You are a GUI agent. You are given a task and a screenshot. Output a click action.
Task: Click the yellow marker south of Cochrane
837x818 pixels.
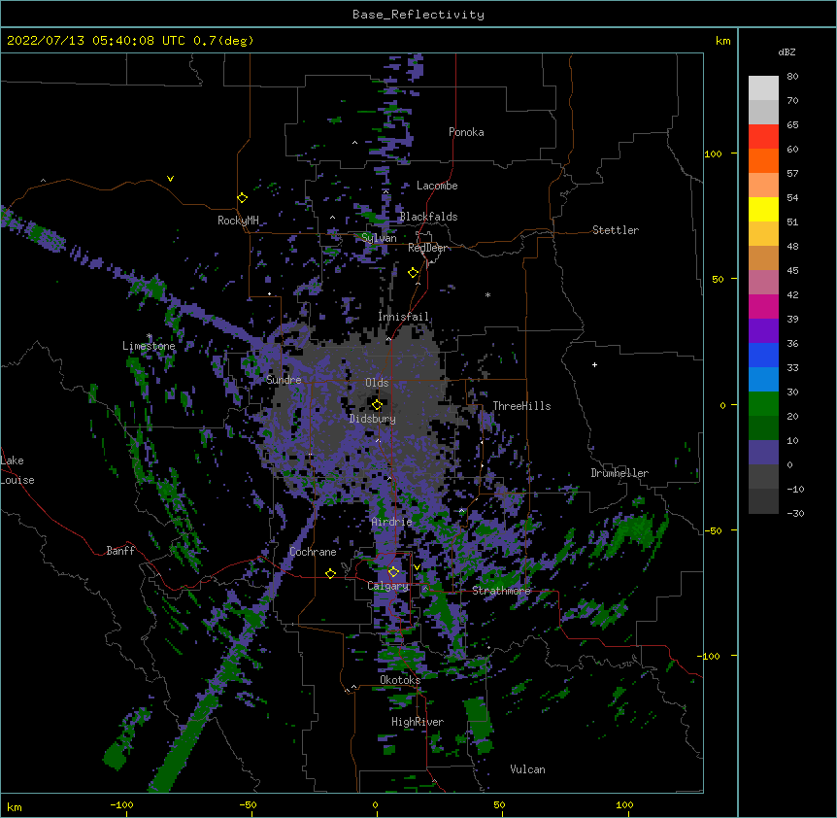pyautogui.click(x=330, y=573)
